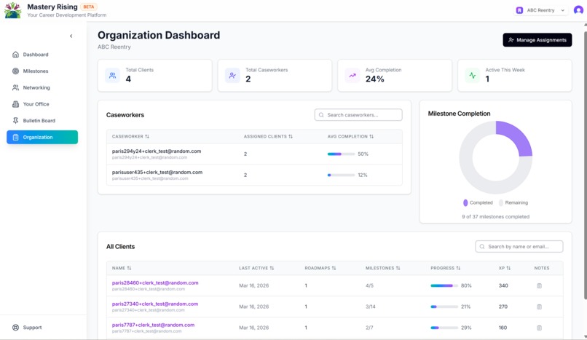Screen dimensions: 587x340
Task: Click the BETA badge next to Mastery Rising
Action: (89, 7)
